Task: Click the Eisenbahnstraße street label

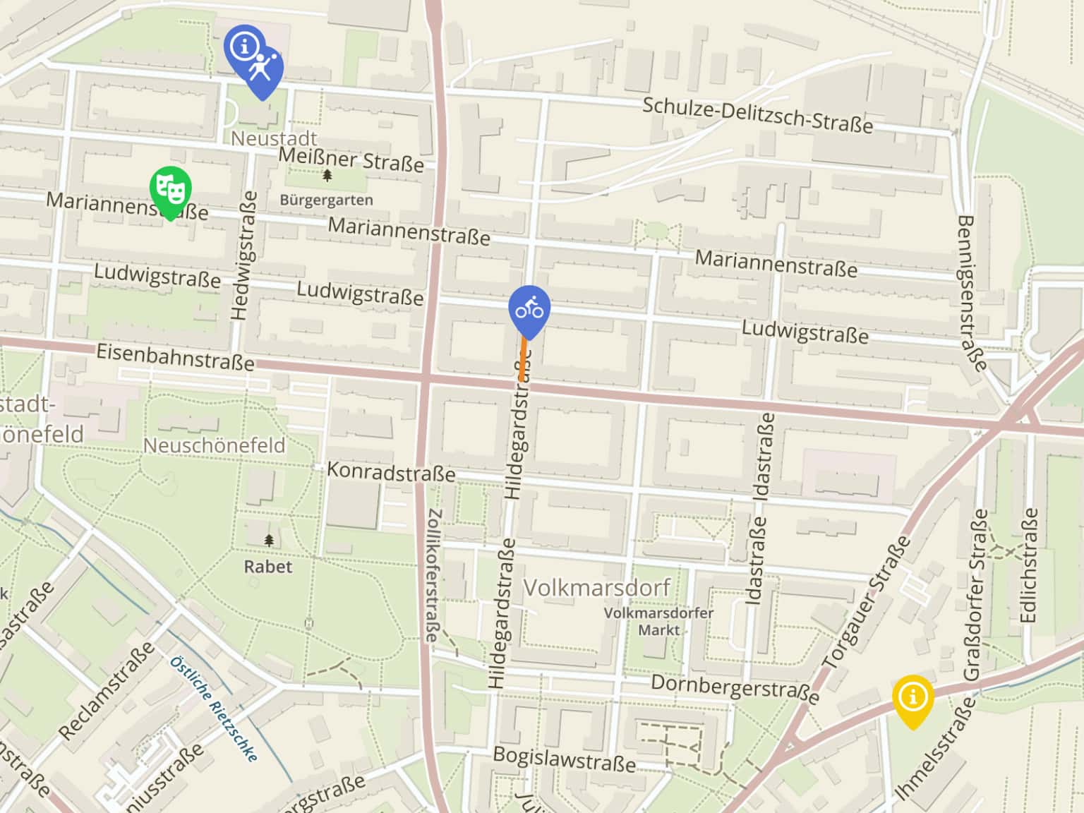Action: (175, 357)
